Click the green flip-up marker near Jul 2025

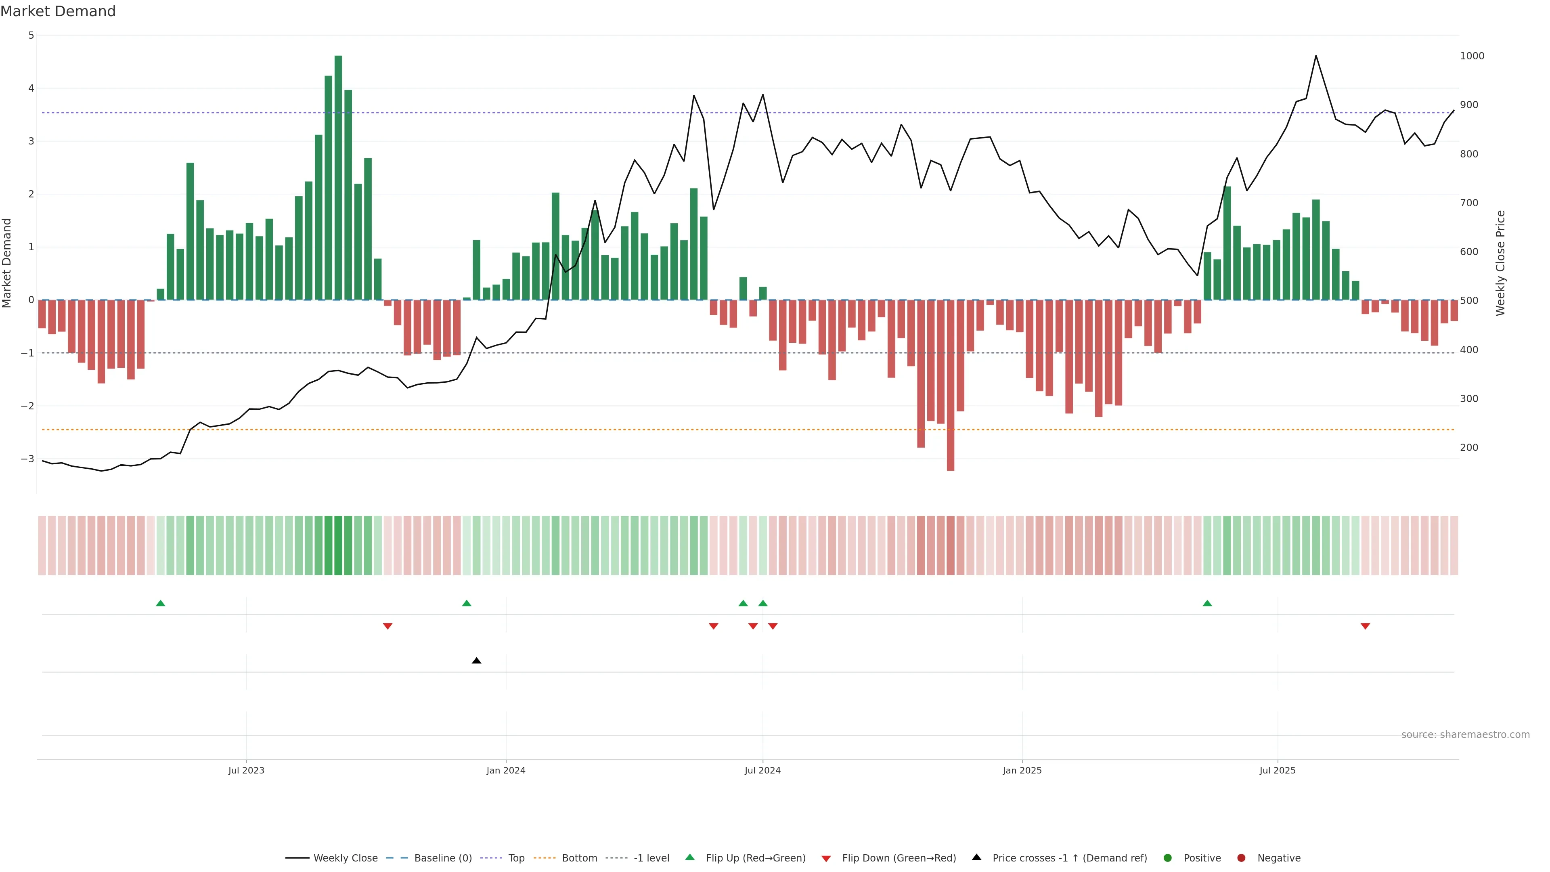tap(1207, 603)
